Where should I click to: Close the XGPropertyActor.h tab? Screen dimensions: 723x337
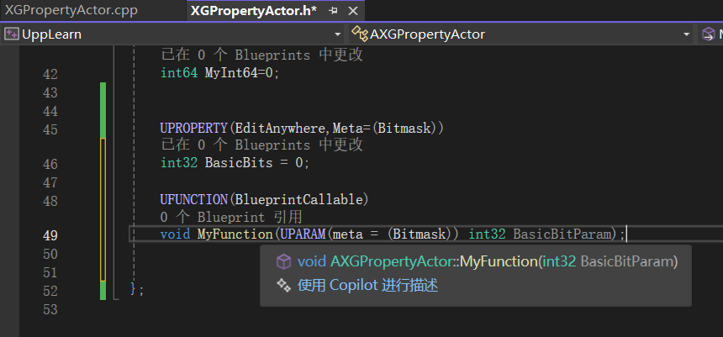click(351, 11)
